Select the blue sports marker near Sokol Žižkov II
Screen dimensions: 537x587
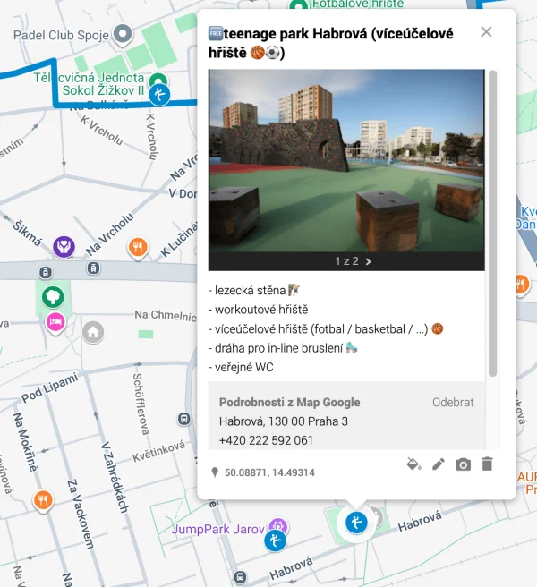click(x=159, y=94)
